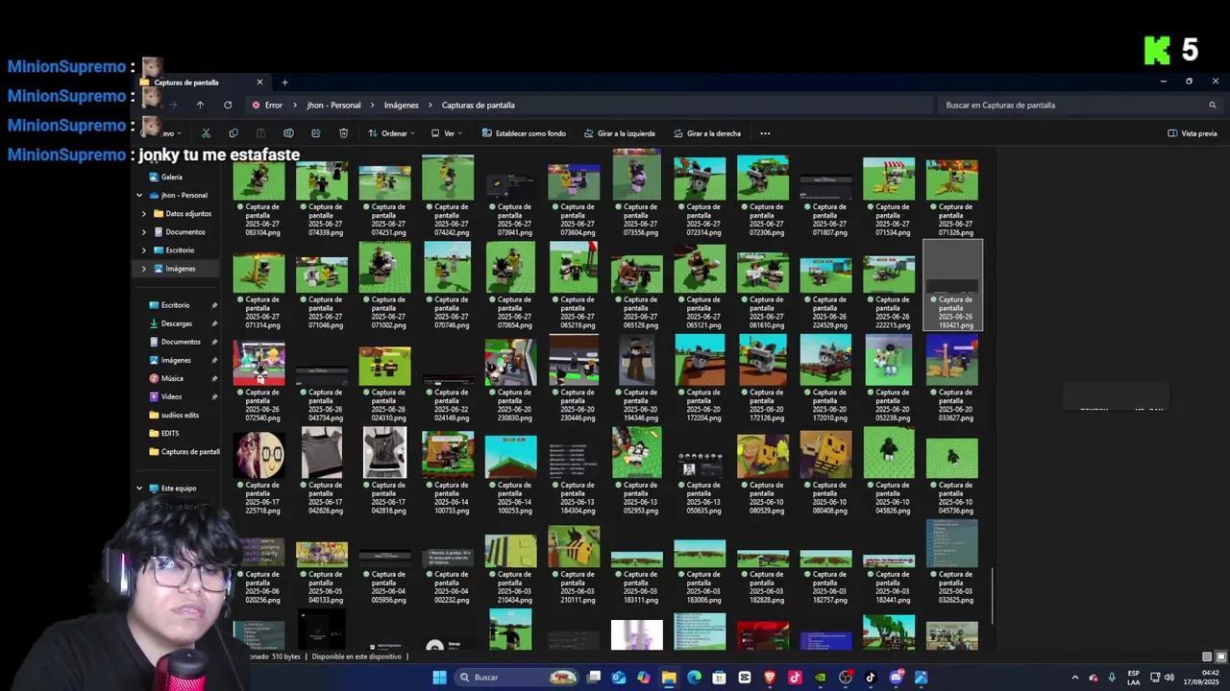
Task: Expand the Imágenes node under jhon - Personal
Action: tap(144, 269)
